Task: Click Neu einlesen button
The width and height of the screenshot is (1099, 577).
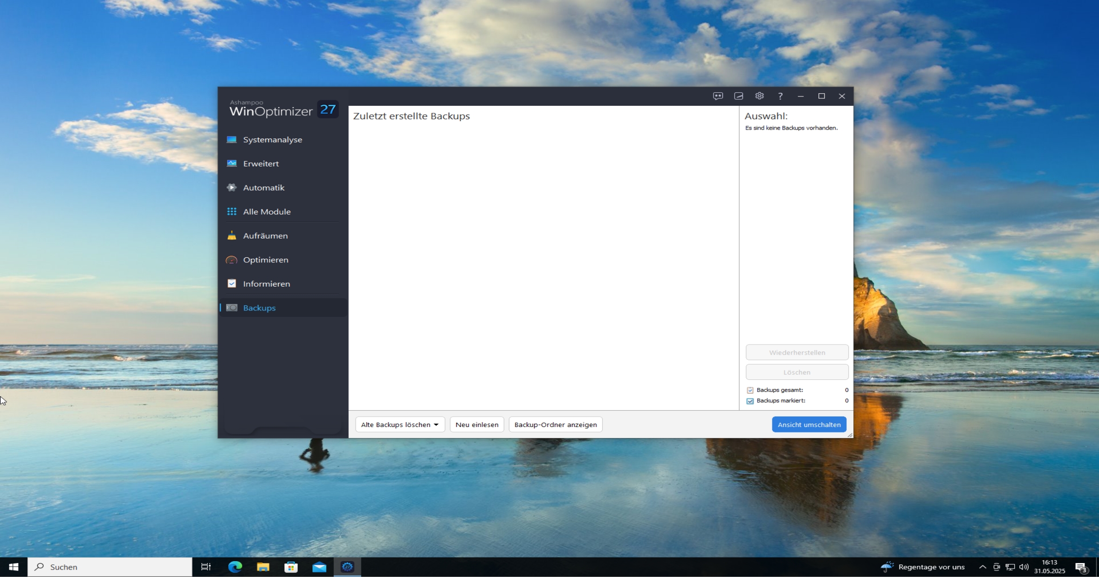Action: (477, 425)
